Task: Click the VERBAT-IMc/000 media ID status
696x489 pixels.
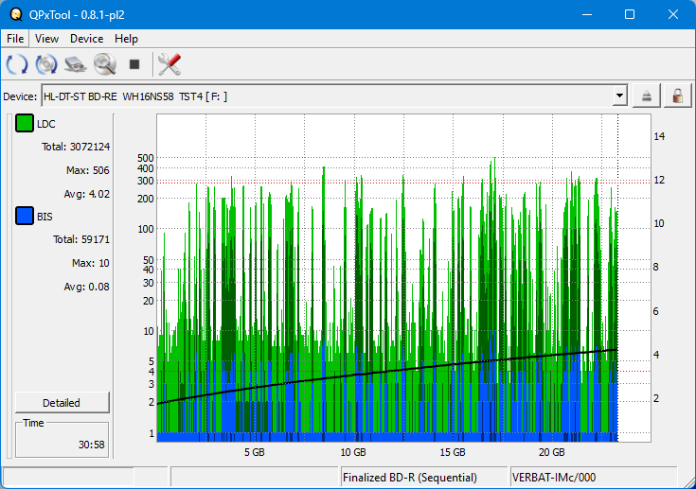Action: pos(554,478)
